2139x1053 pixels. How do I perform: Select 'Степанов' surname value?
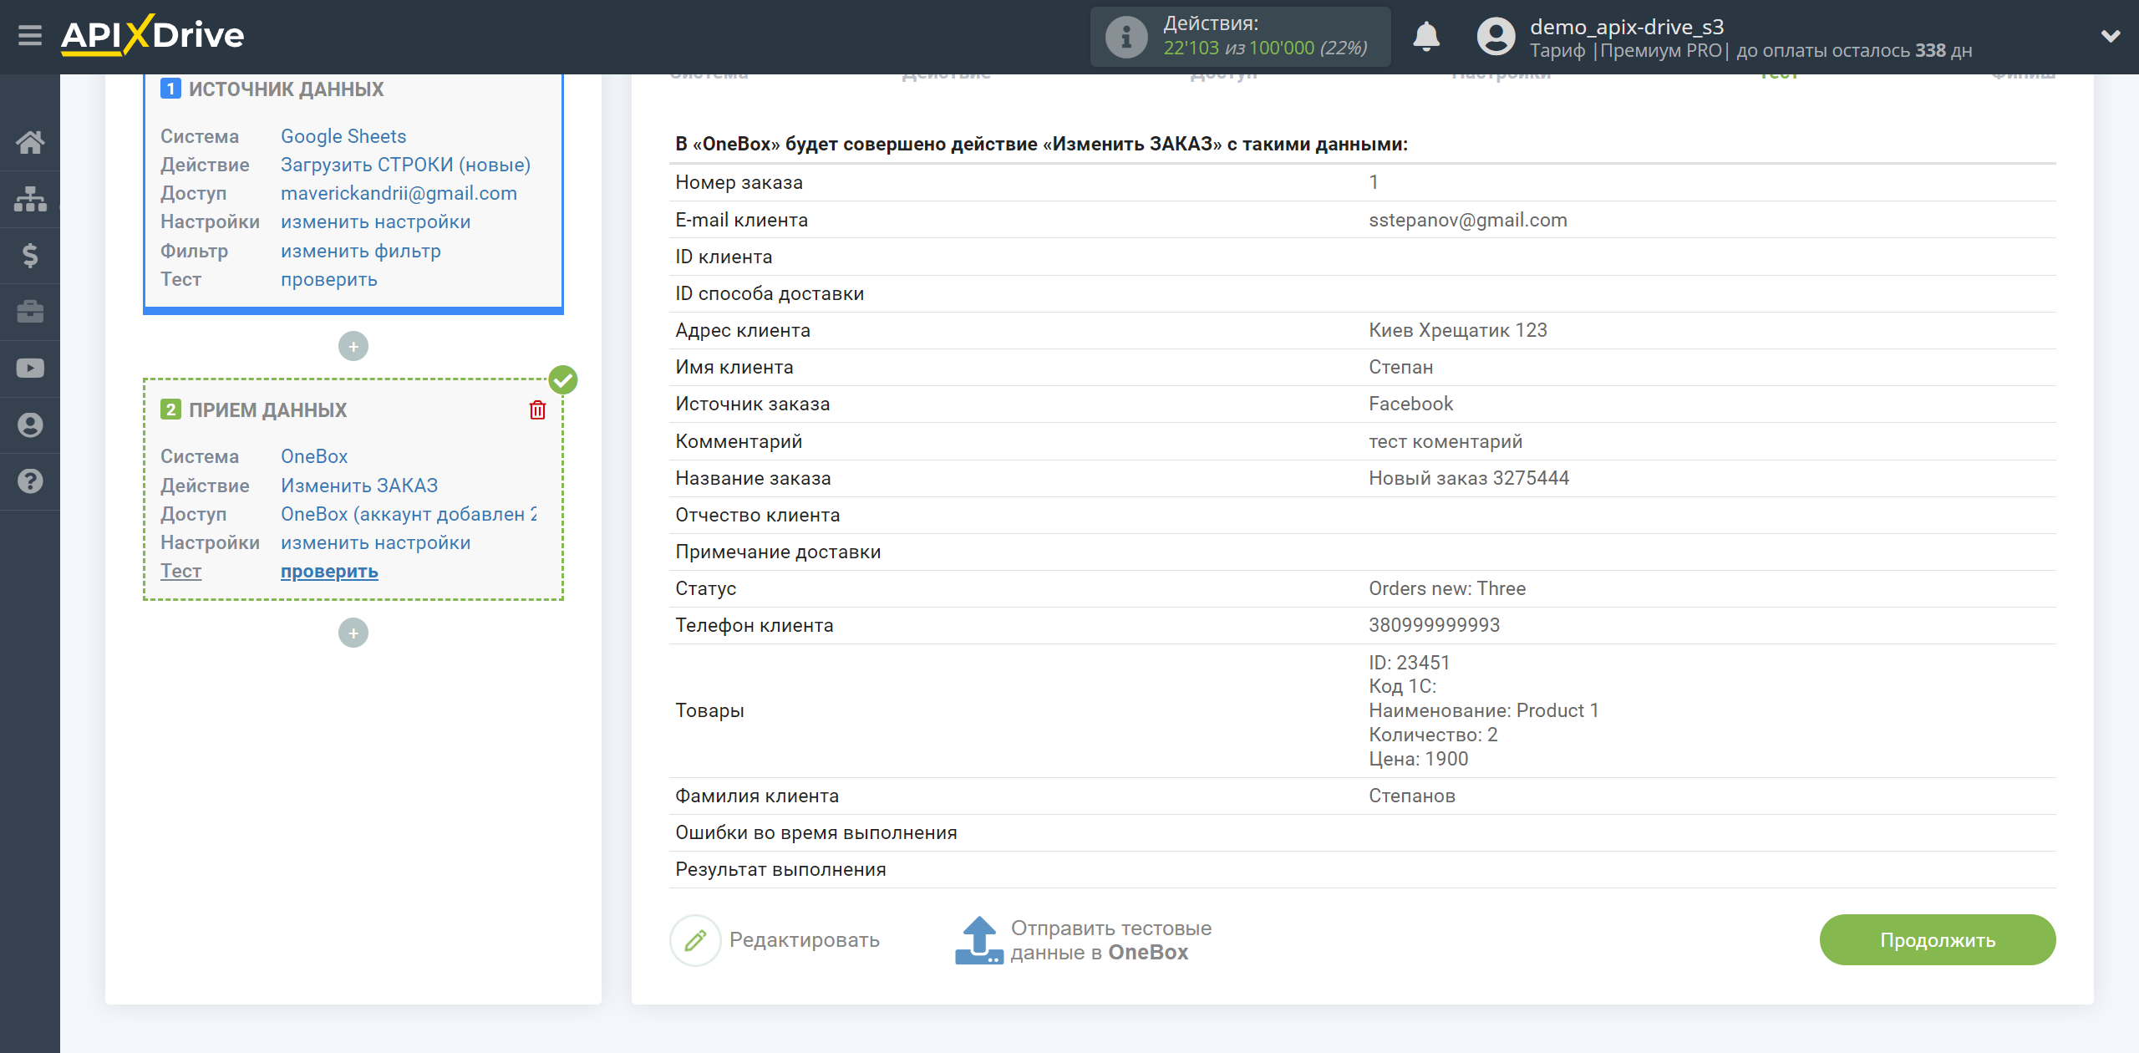(x=1411, y=796)
